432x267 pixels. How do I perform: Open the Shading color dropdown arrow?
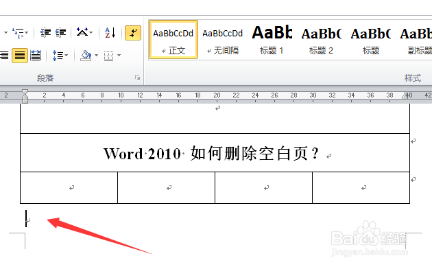96,56
